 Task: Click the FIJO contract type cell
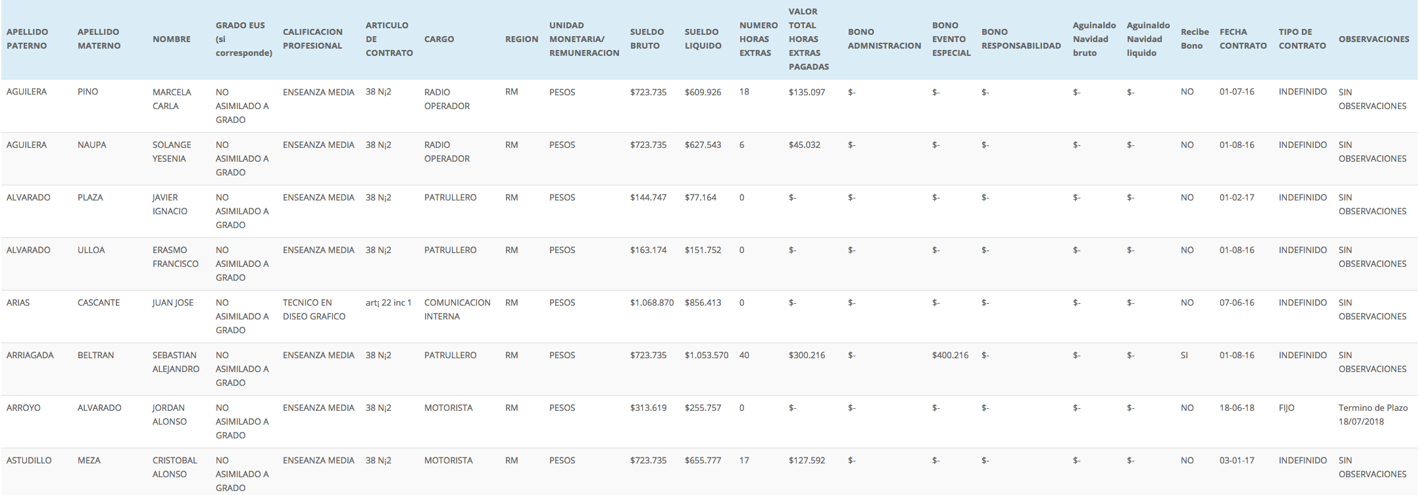pyautogui.click(x=1286, y=408)
